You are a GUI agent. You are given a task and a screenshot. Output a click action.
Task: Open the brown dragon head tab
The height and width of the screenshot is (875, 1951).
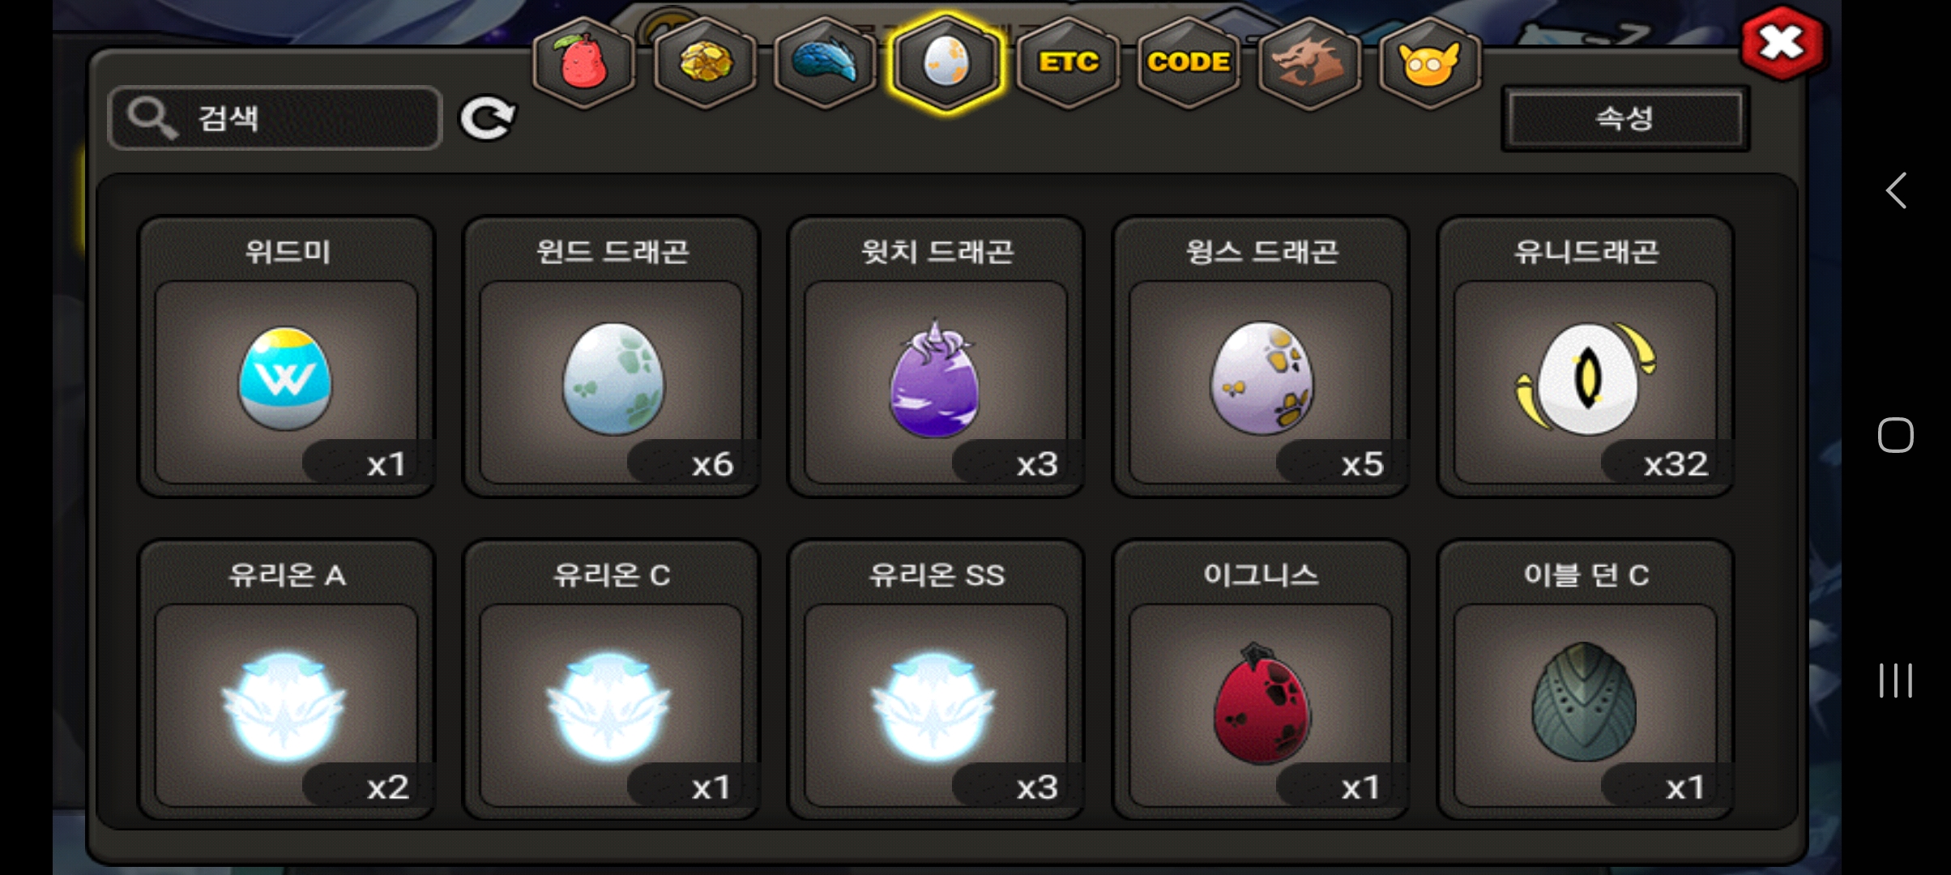point(1308,62)
